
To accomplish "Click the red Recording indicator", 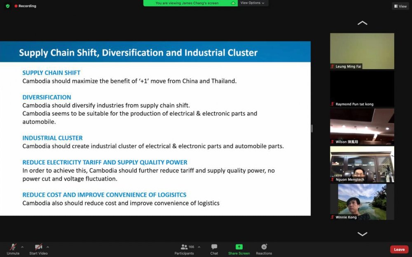I will (26, 6).
